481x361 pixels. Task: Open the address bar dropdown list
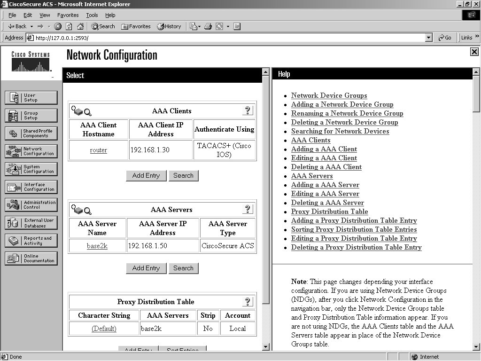point(429,38)
